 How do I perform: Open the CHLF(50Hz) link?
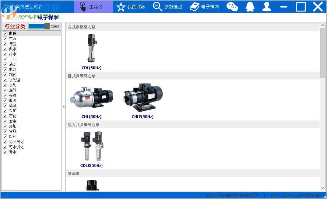coord(143,116)
